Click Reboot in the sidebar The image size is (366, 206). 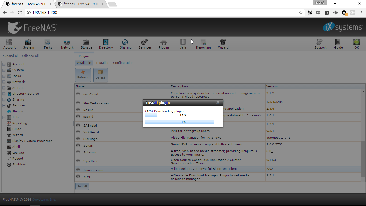coord(18,159)
